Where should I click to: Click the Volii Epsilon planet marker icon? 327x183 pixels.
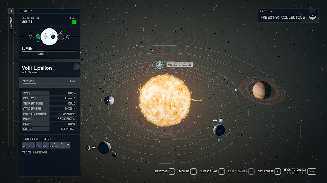tap(160, 65)
